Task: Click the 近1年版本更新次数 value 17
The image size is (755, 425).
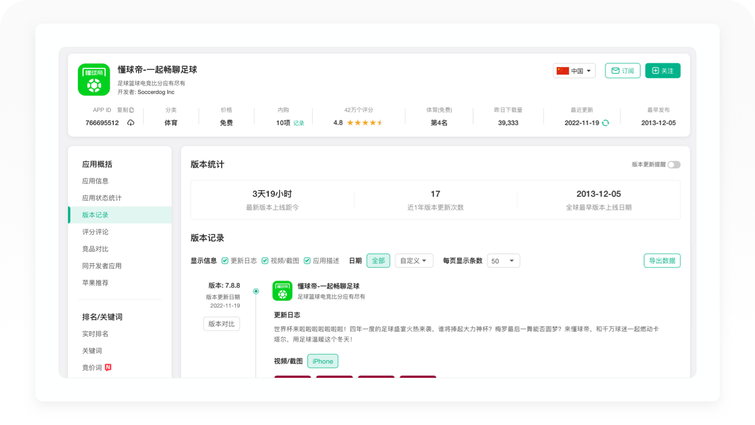Action: (x=435, y=194)
